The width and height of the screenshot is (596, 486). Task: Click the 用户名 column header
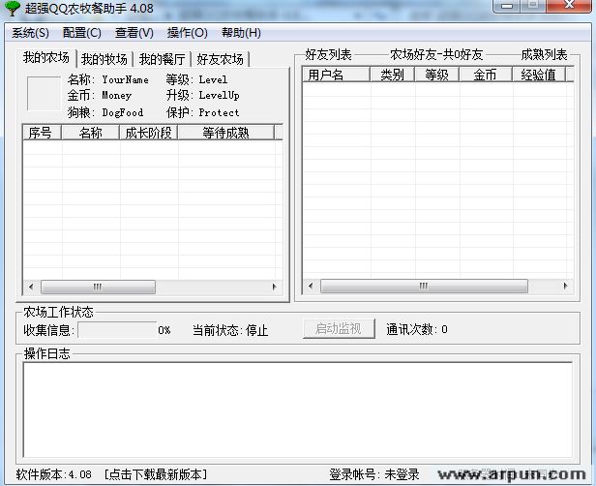tap(336, 75)
